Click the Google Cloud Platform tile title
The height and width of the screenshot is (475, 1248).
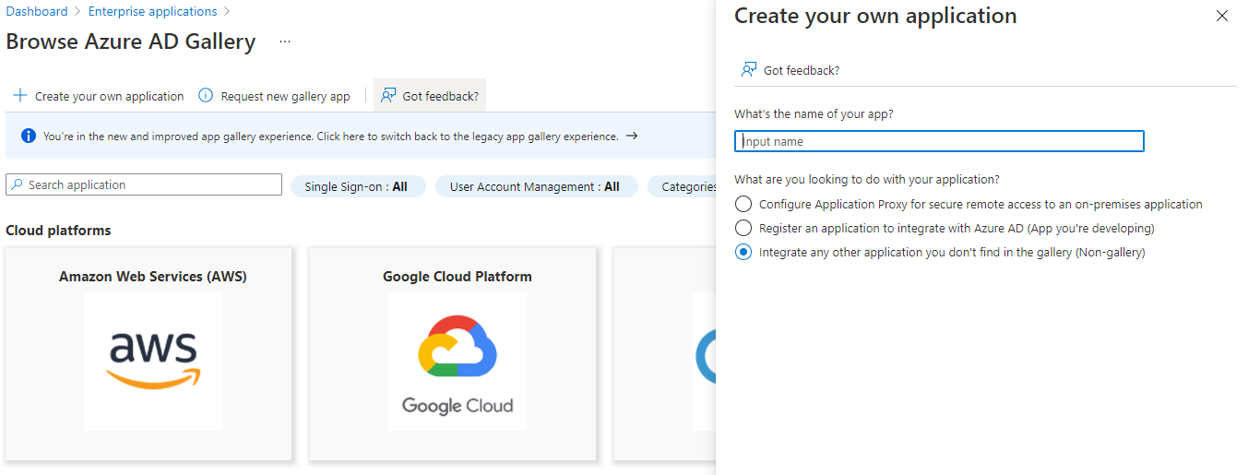[x=458, y=276]
